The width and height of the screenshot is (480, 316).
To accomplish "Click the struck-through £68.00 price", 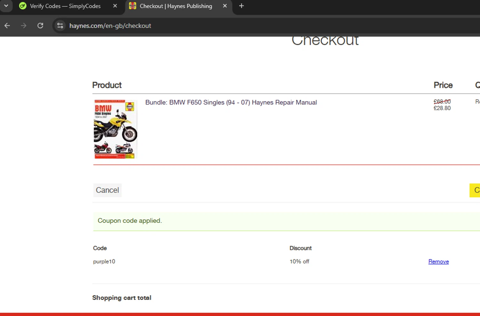I will click(442, 101).
